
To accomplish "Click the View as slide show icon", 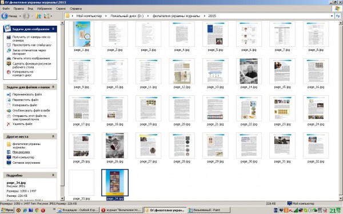I will [x=9, y=45].
